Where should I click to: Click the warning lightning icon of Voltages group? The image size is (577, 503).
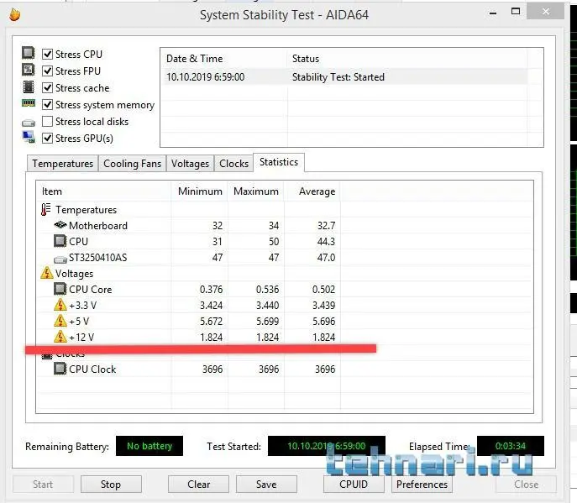[x=47, y=273]
